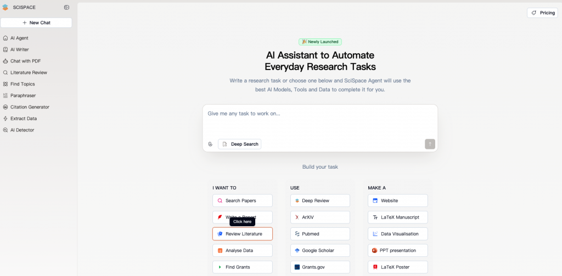Select the Grants.gov source
Viewport: 562px width, 276px height.
pyautogui.click(x=320, y=267)
